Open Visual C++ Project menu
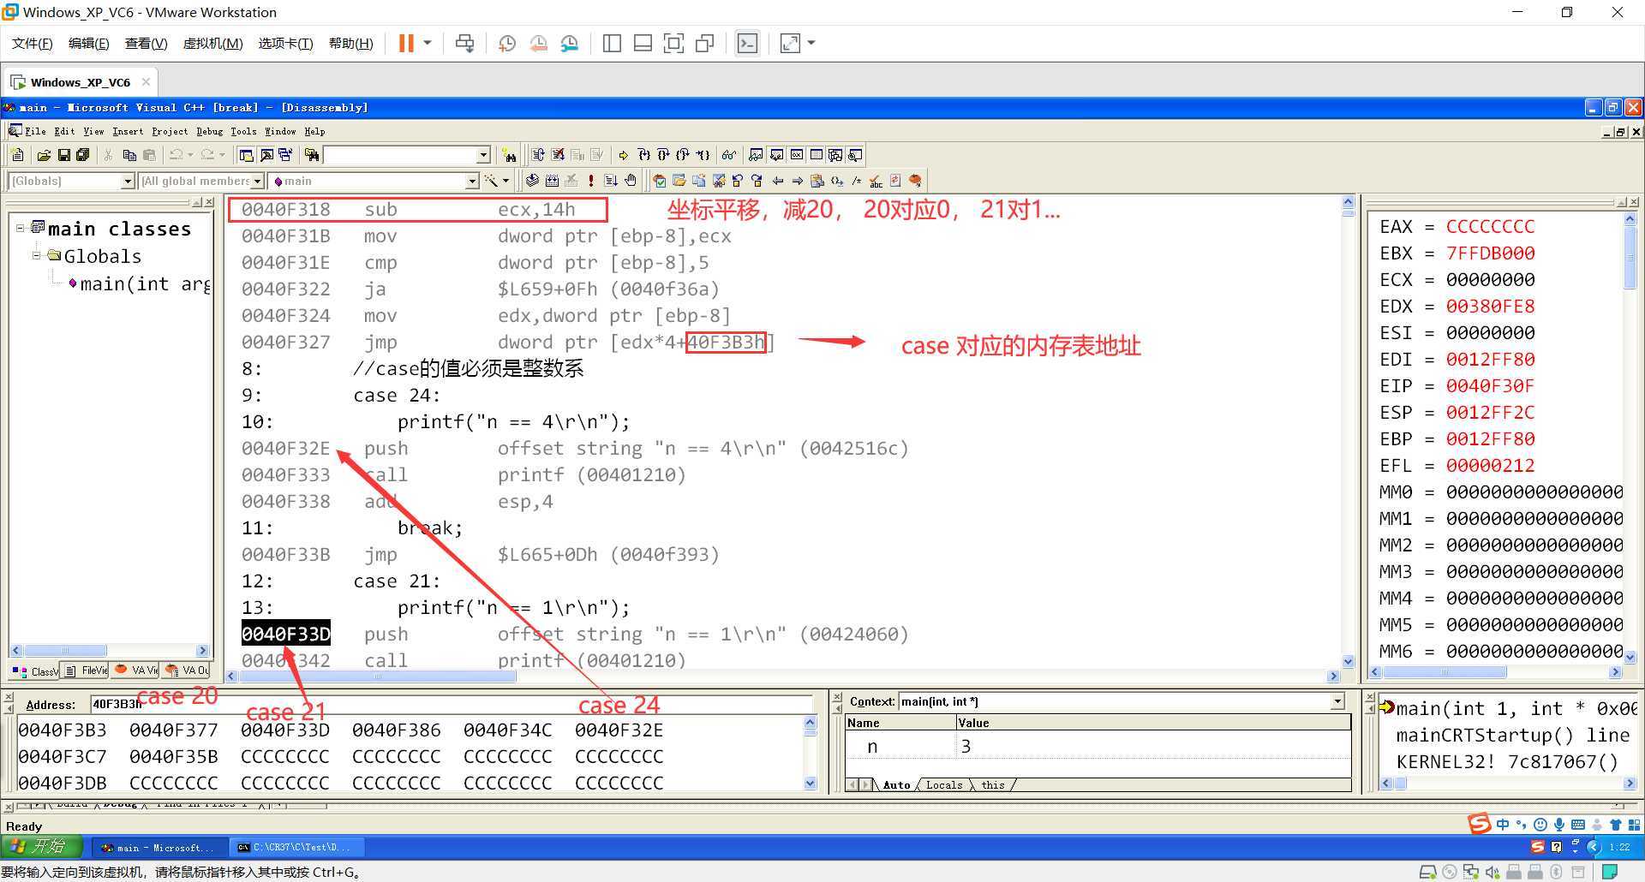This screenshot has width=1645, height=882. (x=170, y=131)
